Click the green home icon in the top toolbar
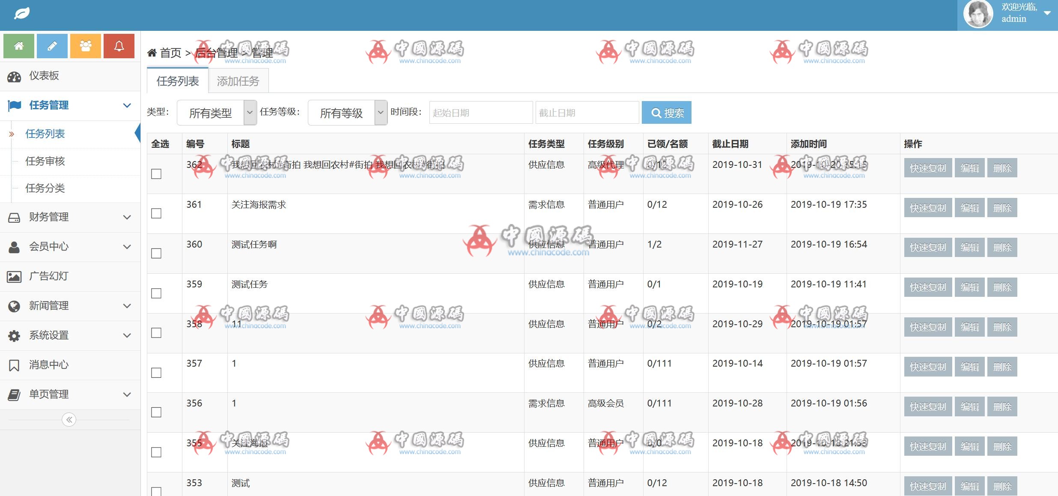 (x=18, y=46)
